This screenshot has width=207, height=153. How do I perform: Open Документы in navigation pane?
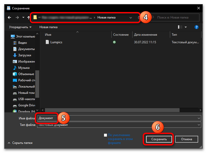coord(24,49)
